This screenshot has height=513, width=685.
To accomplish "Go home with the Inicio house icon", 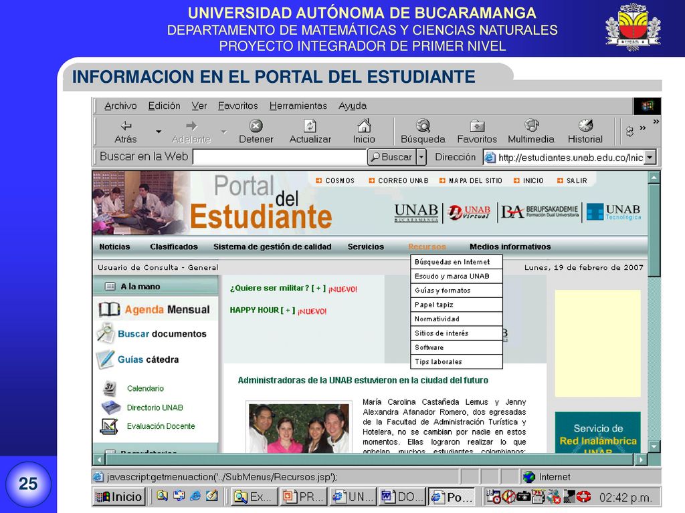I will tap(364, 126).
